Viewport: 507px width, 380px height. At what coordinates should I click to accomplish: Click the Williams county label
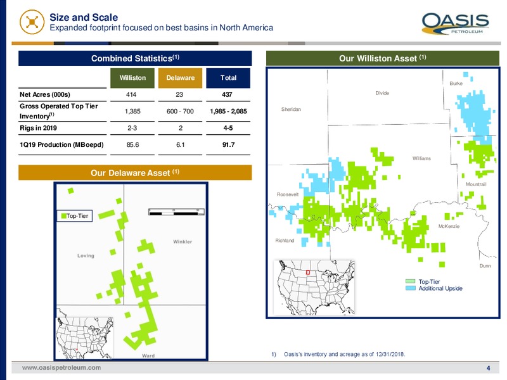tap(421, 158)
